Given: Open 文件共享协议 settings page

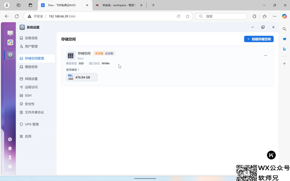Looking at the screenshot, I should point(36,112).
